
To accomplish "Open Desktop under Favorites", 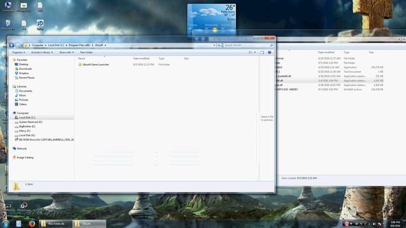I will [x=23, y=65].
